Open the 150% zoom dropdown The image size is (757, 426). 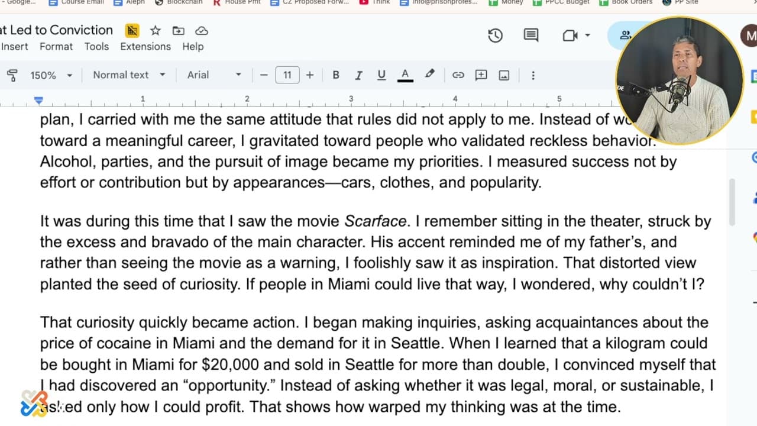51,75
